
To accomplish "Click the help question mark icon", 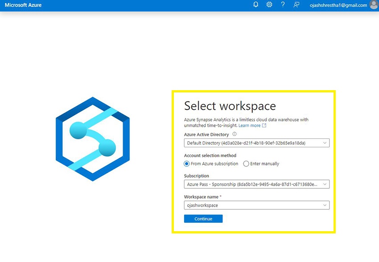I will point(283,4).
